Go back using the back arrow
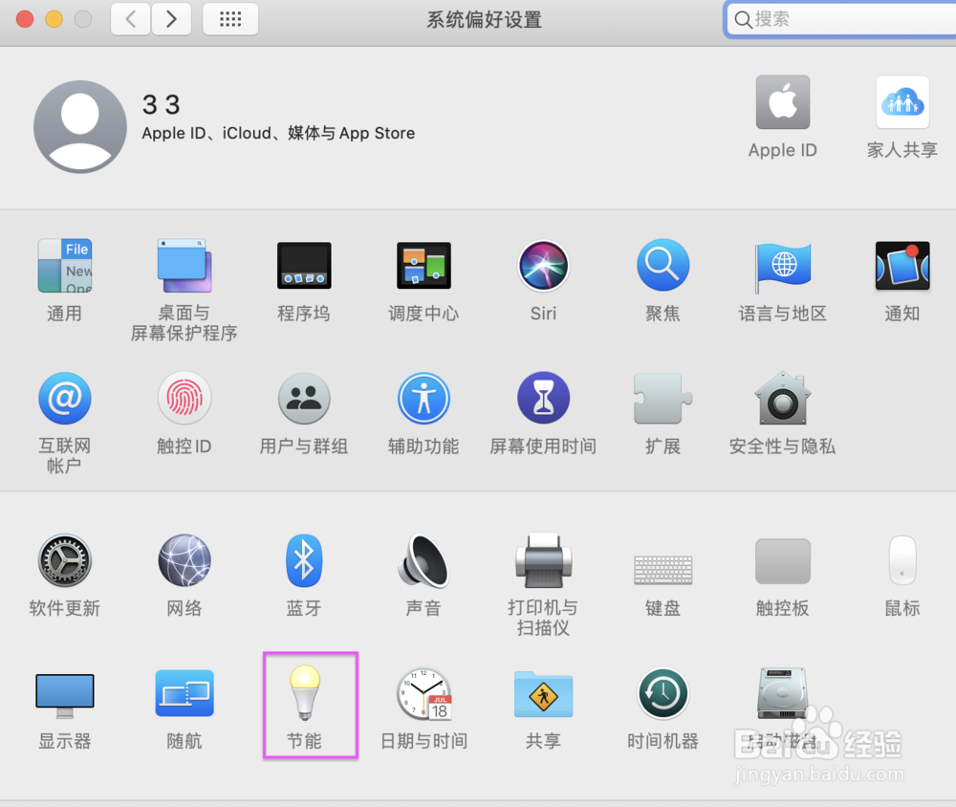The height and width of the screenshot is (807, 956). pos(130,18)
